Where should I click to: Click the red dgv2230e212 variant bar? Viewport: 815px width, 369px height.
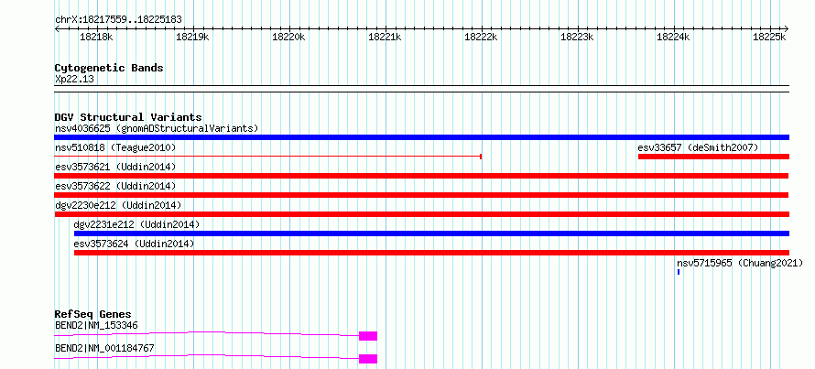[x=421, y=214]
